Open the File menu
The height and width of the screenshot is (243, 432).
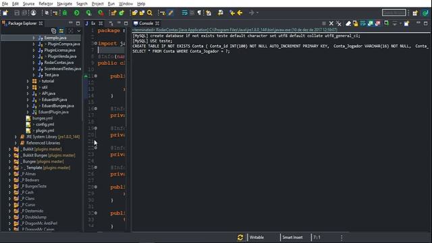click(5, 4)
